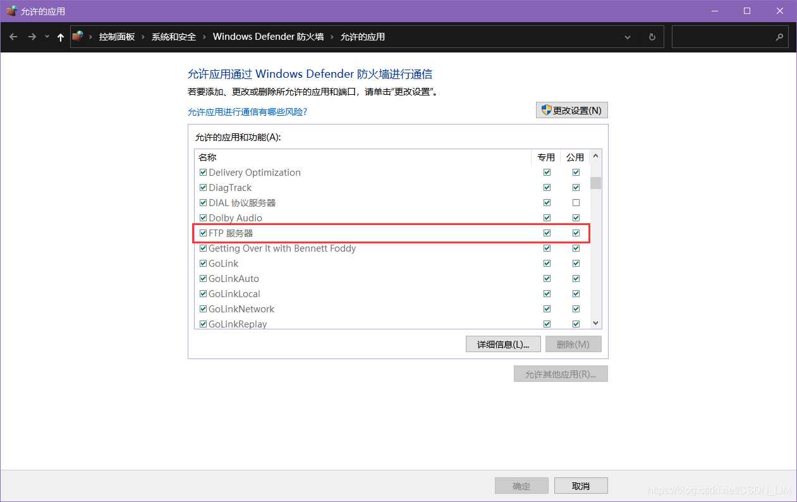This screenshot has height=502, width=797.
Task: Select the GoLink row text
Action: pyautogui.click(x=224, y=263)
